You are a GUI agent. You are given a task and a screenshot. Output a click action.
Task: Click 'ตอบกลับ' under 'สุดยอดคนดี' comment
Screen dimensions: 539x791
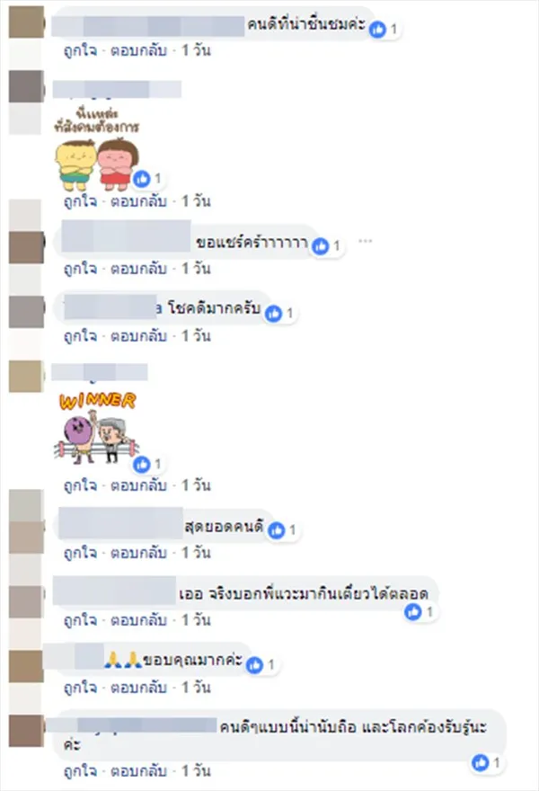coord(138,553)
